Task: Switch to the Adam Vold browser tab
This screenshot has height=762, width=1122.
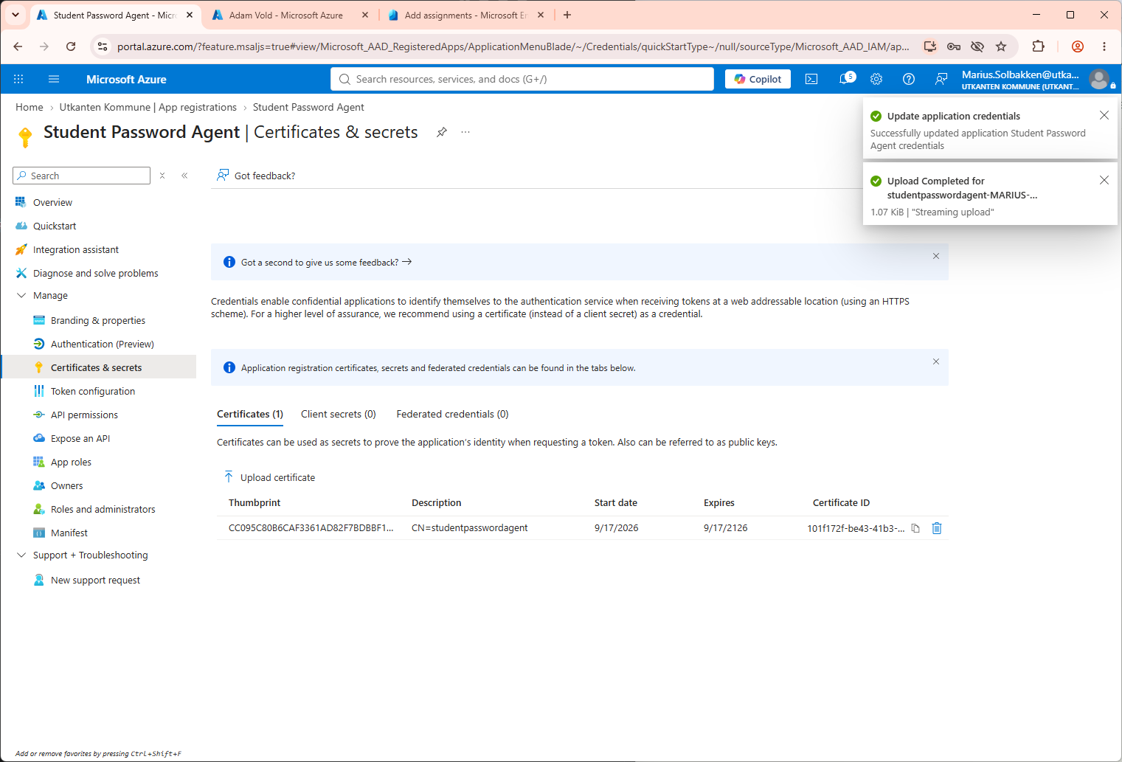Action: (x=291, y=15)
